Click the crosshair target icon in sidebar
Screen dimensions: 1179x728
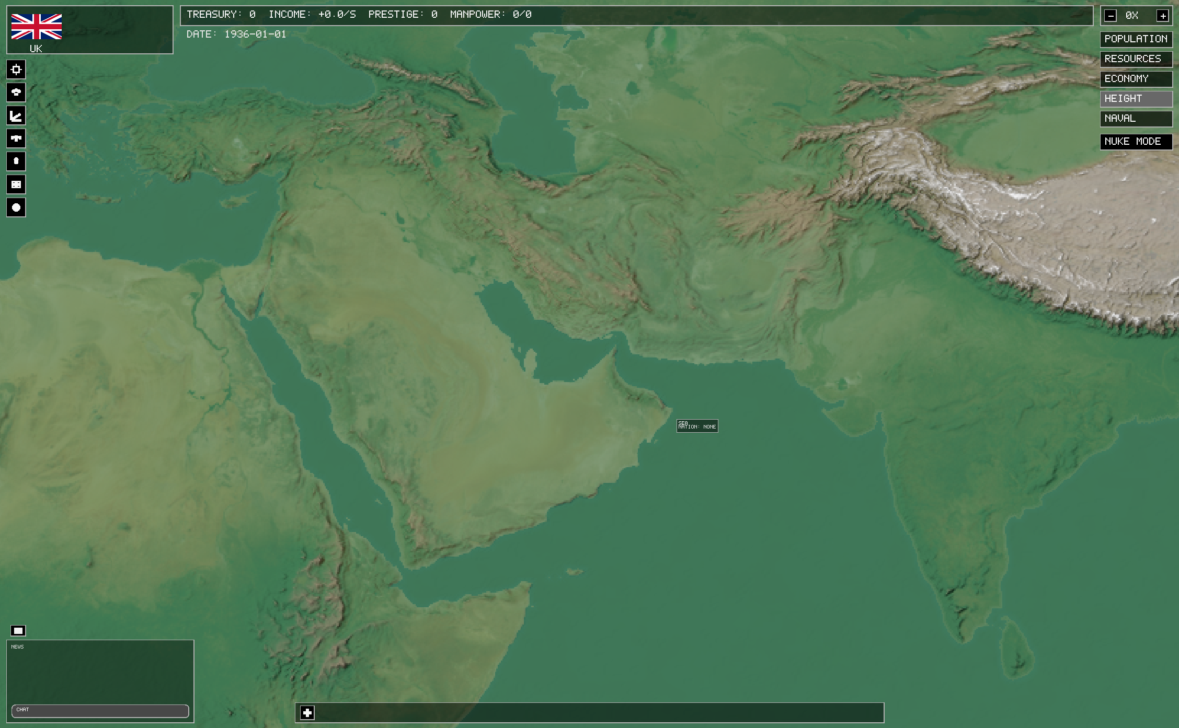pyautogui.click(x=16, y=70)
